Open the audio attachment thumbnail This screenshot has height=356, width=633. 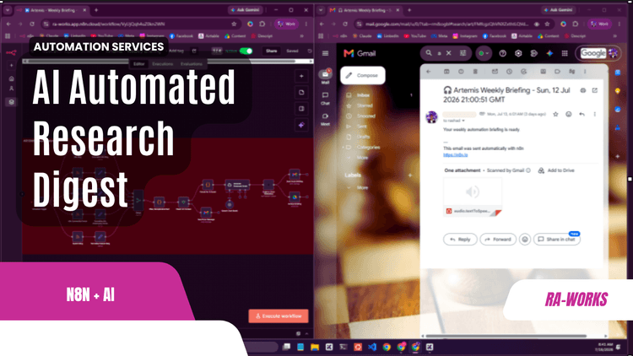click(473, 197)
